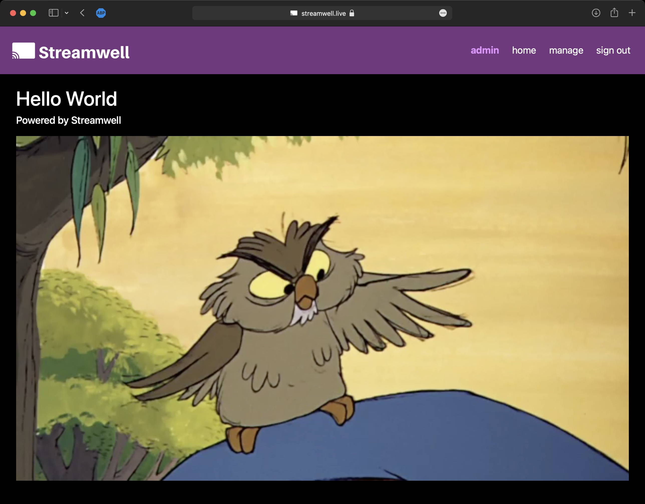
Task: Click the lock icon next to streamwell.live
Action: (352, 13)
